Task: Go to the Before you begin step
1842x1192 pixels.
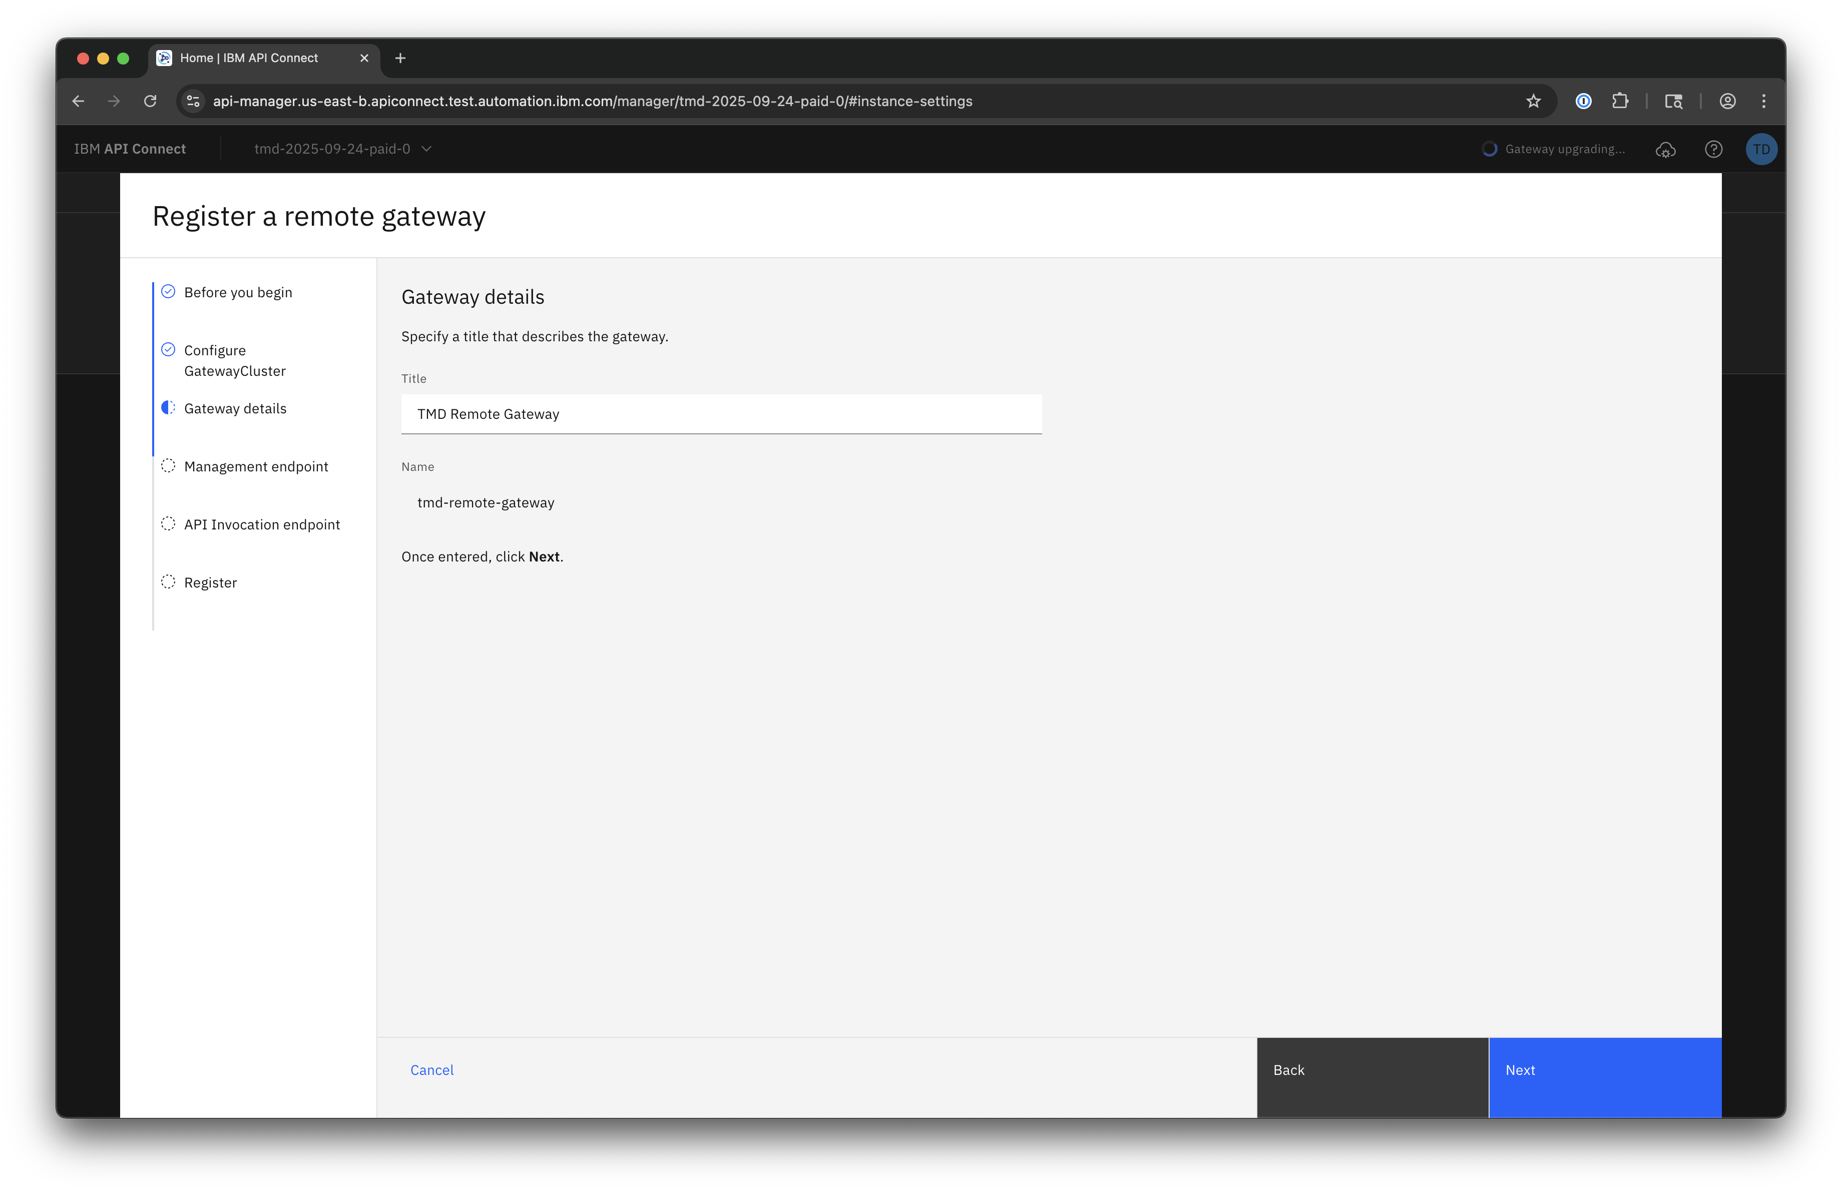Action: click(x=238, y=292)
